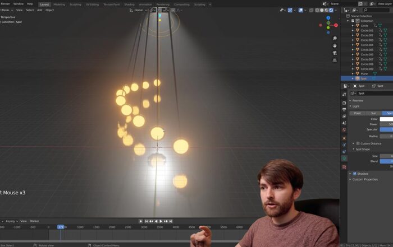393x247 pixels.
Task: Expand the Custom Properties panel
Action: [364, 179]
